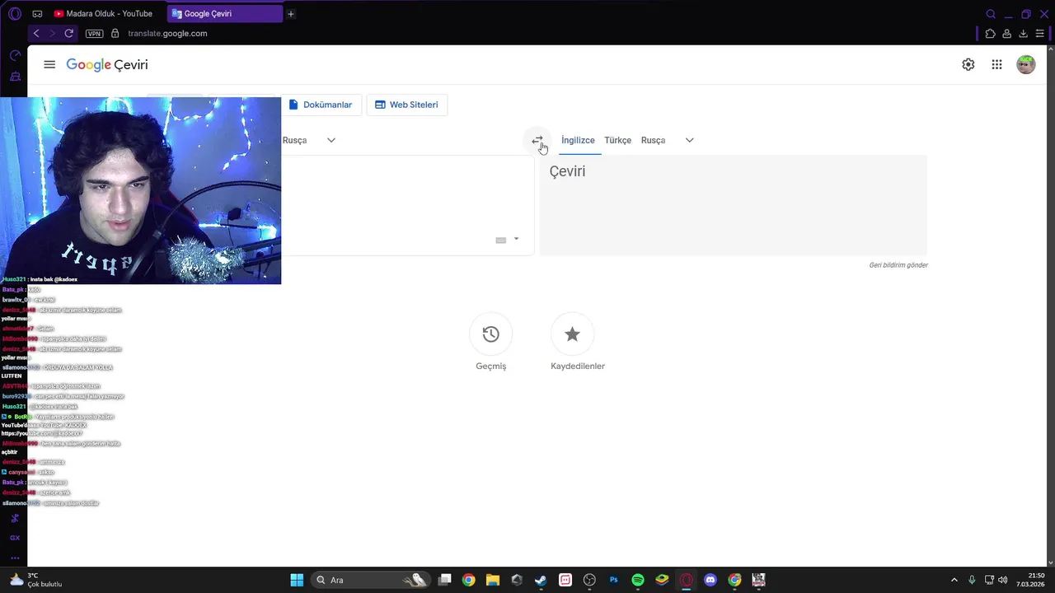The width and height of the screenshot is (1055, 593).
Task: Select Türkçe as target language
Action: (617, 140)
